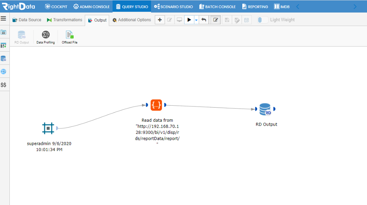367x205 pixels.
Task: Click the RightData logo
Action: click(x=18, y=6)
